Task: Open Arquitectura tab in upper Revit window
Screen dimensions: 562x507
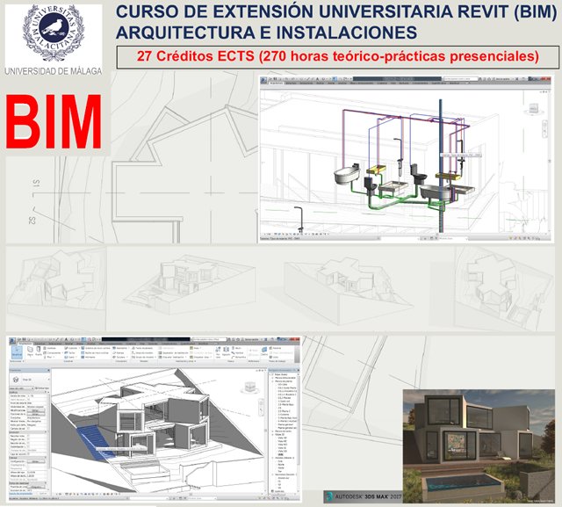Action: point(277,83)
